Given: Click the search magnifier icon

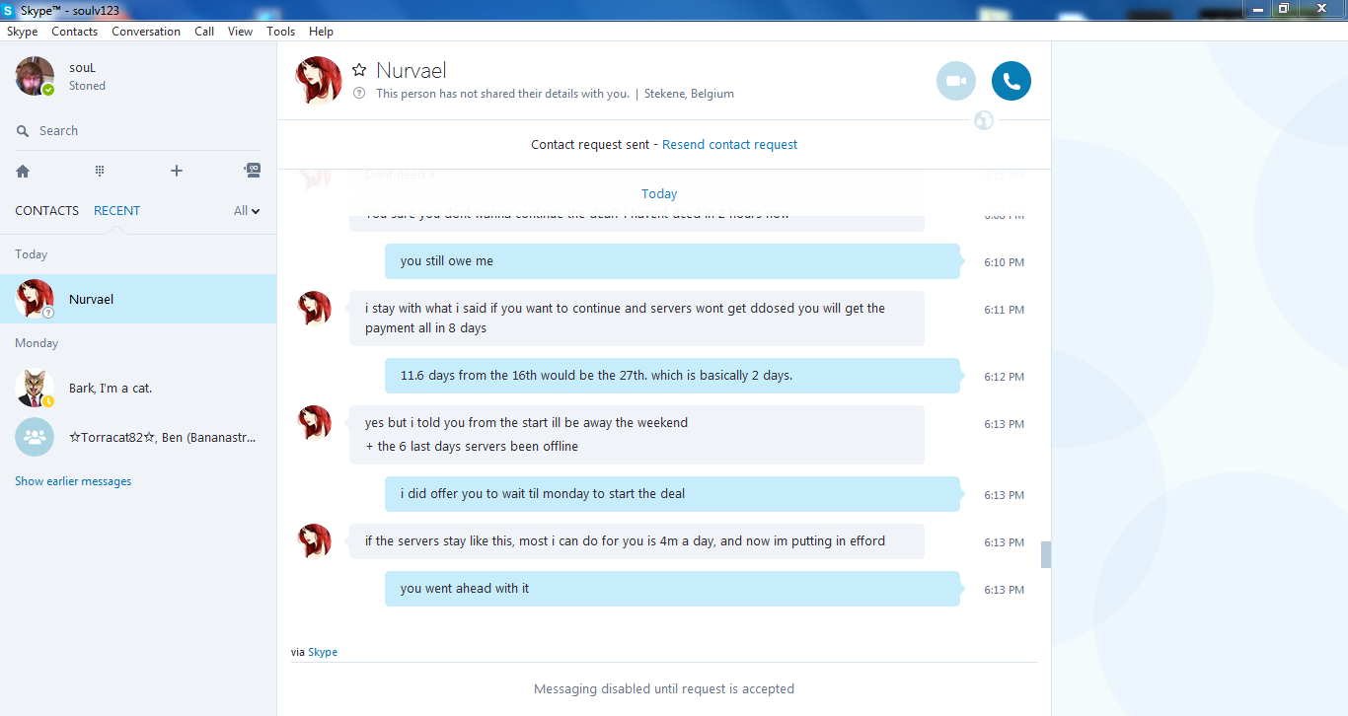Looking at the screenshot, I should click(23, 131).
